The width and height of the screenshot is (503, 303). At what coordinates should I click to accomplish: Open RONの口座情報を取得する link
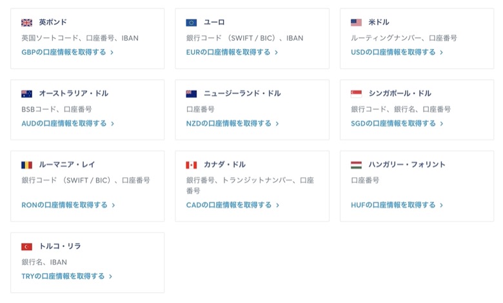68,205
